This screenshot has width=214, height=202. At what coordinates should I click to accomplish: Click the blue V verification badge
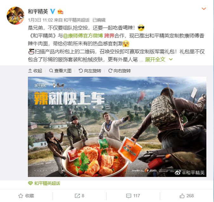pyautogui.click(x=53, y=11)
